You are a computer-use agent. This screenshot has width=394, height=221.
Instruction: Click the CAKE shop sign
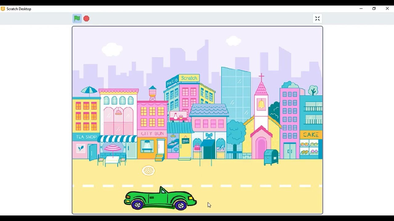[x=311, y=135]
